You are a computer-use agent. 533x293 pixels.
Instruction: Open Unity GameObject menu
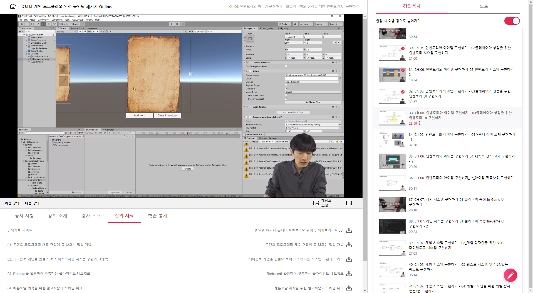click(x=43, y=20)
